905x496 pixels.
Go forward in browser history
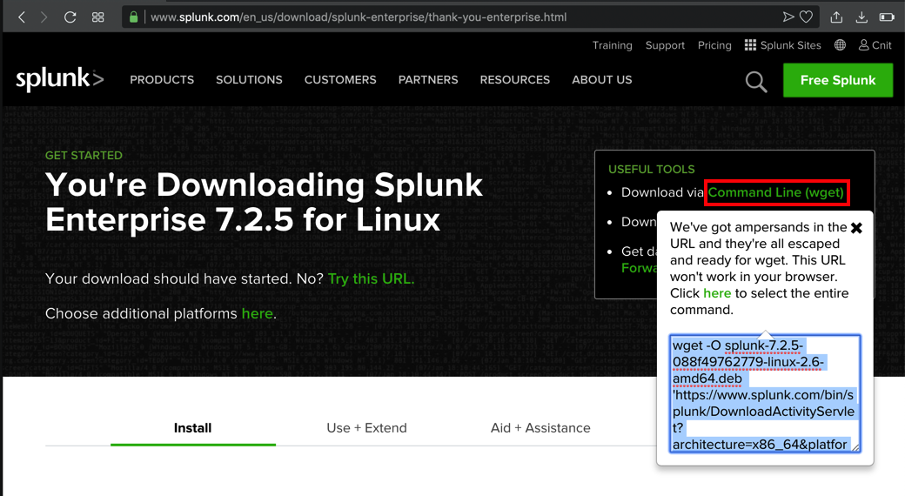(44, 17)
